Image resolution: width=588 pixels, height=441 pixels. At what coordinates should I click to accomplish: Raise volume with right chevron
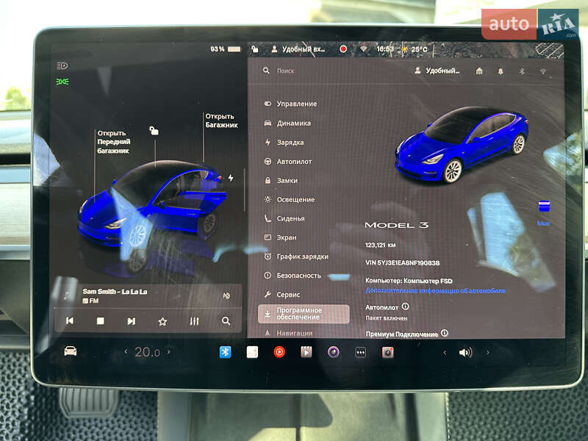[x=487, y=353]
